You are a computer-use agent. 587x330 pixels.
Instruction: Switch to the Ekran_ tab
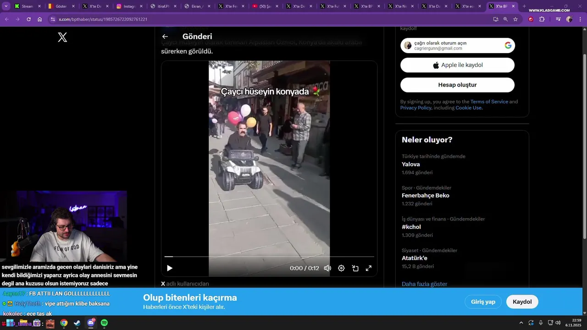[x=197, y=6]
